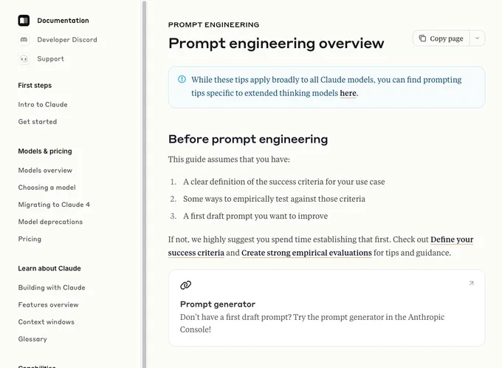The height and width of the screenshot is (368, 502).
Task: Open Intro to Claude in the sidebar
Action: click(43, 104)
